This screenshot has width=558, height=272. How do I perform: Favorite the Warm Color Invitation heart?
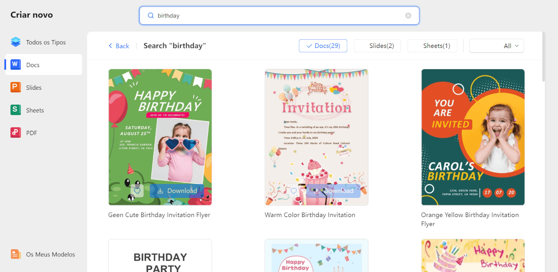coord(293,191)
